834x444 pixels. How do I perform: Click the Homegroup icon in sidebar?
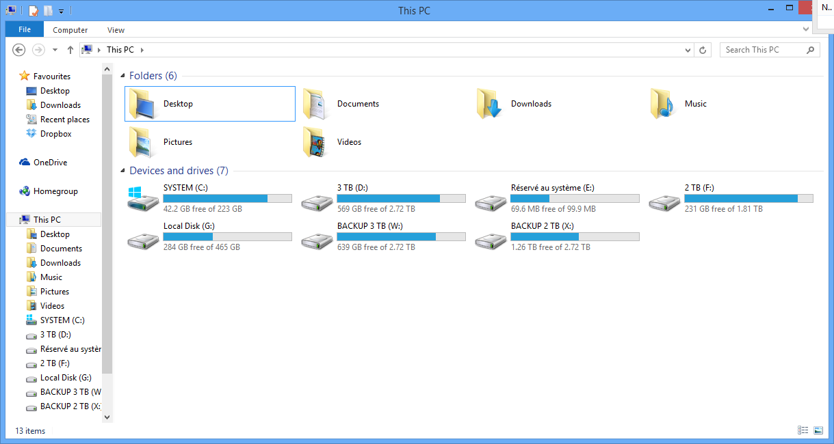[x=25, y=191]
